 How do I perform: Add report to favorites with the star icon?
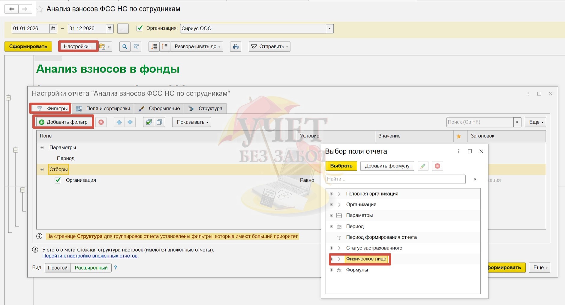[x=40, y=9]
